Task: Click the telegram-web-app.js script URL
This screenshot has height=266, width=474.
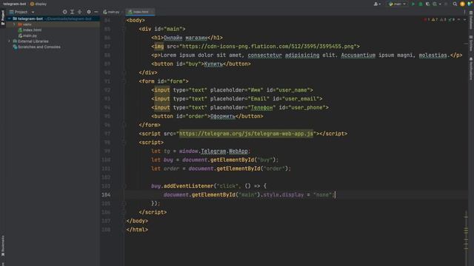Action: point(246,134)
